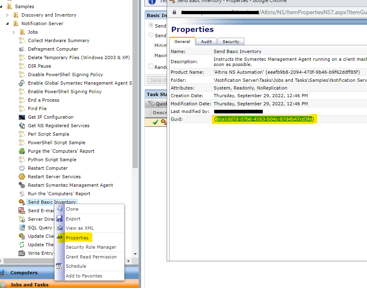The image size is (367, 288).
Task: Expand the Jobs folder node
Action: 14,32
